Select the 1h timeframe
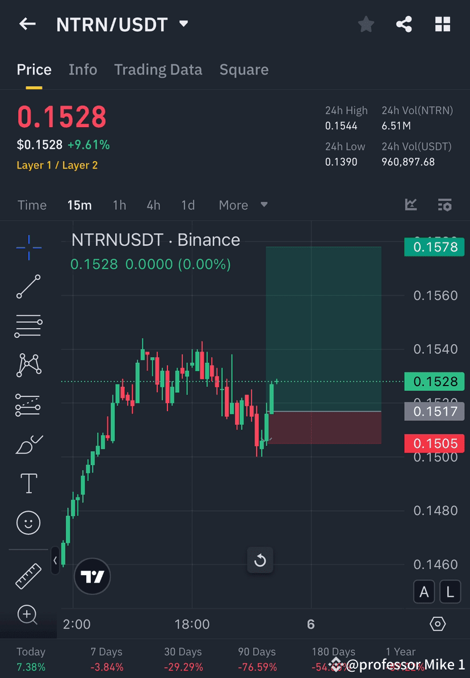This screenshot has height=678, width=470. 119,205
